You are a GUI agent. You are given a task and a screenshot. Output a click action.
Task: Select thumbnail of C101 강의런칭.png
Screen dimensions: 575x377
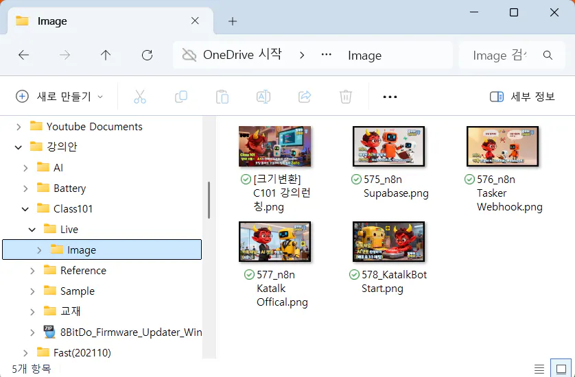coord(274,146)
